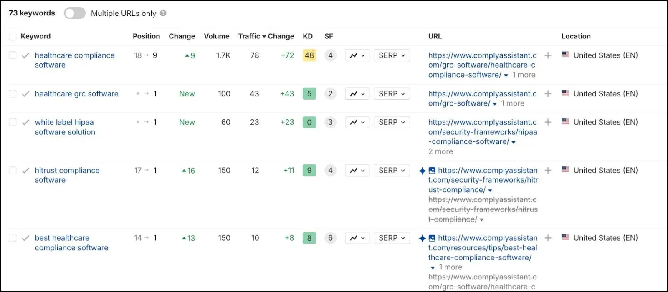Viewport: 668px width, 292px height.
Task: Click plus icon in hitrust compliance software row
Action: pyautogui.click(x=548, y=171)
